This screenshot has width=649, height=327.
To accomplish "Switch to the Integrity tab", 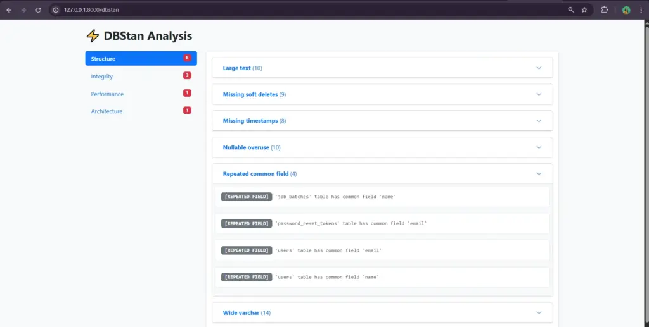I will (102, 77).
